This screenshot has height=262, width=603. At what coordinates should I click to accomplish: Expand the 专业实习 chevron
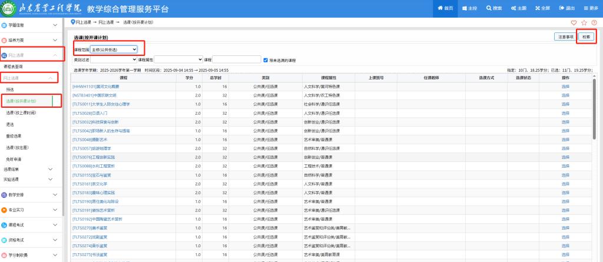click(x=55, y=210)
